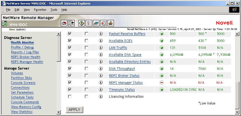This screenshot has width=241, height=116.
Task: Click the green status light for Disk Throughput
Action: (162, 68)
